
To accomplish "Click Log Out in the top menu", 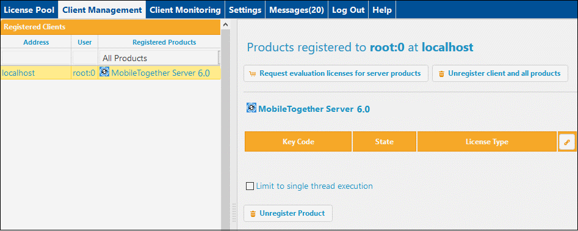I will pyautogui.click(x=349, y=10).
